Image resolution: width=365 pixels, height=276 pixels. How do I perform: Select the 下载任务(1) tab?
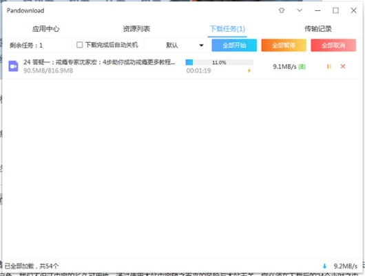pyautogui.click(x=227, y=29)
